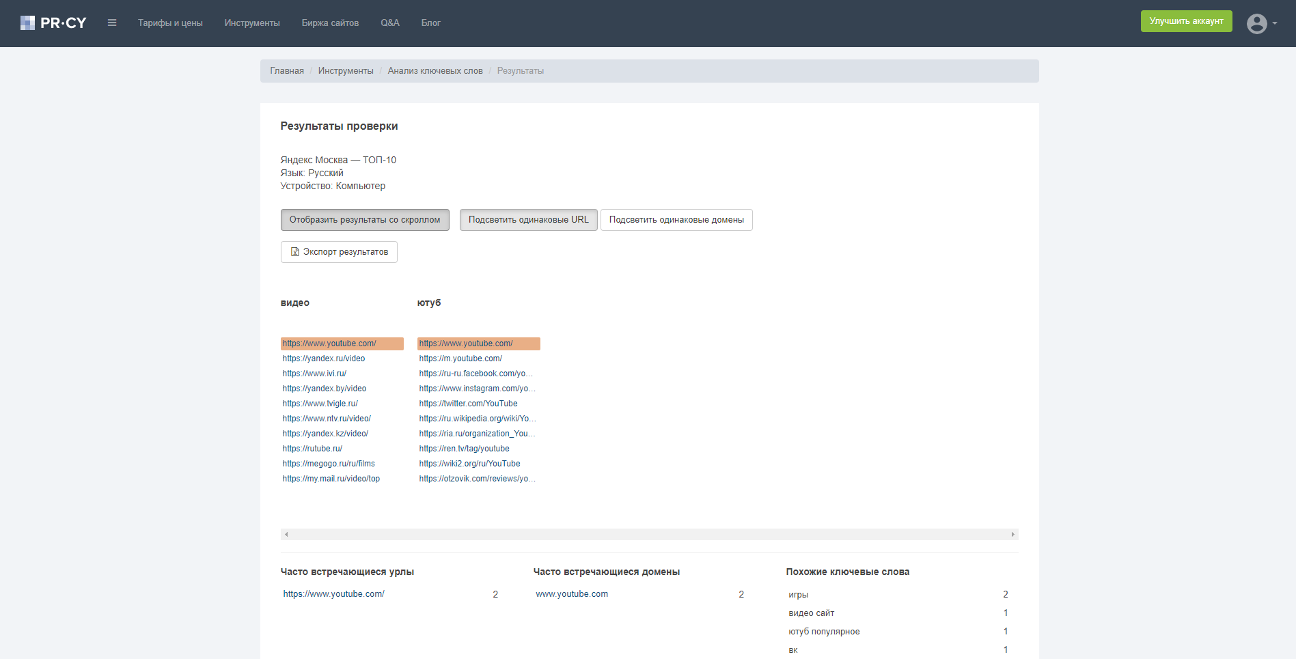
Task: Open rutube.ru link
Action: pos(312,449)
